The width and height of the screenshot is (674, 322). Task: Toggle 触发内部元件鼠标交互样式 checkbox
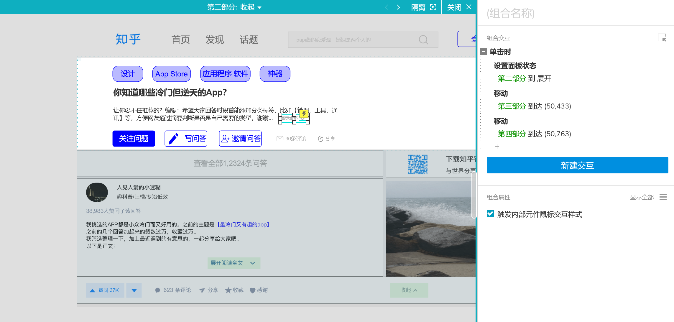490,214
